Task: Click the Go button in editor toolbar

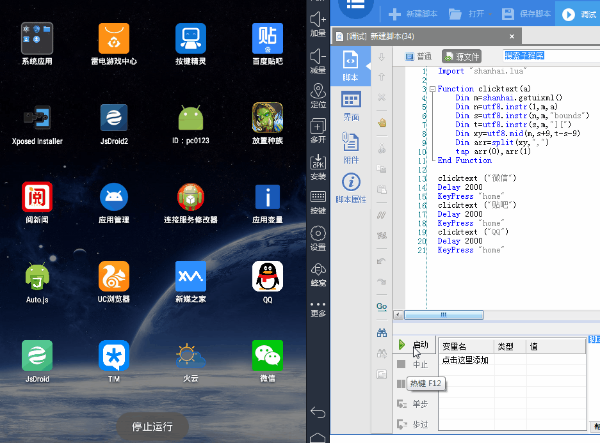Action: [x=382, y=306]
